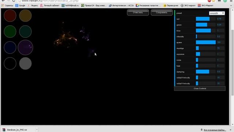Adjust the damping slider

pos(205,72)
